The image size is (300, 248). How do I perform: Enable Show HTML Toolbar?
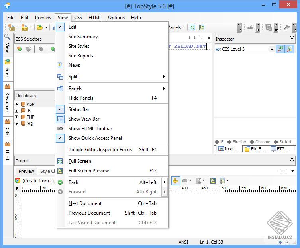coord(112,129)
